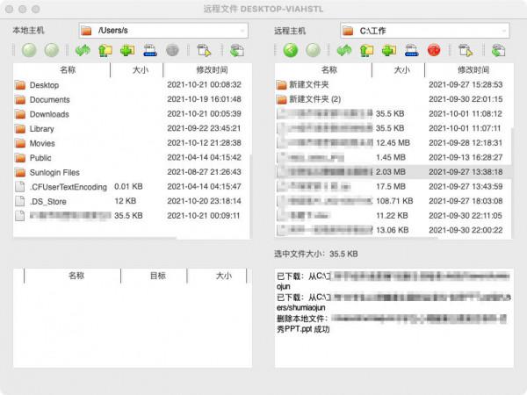Screen dimensions: 527x395
Task: Select remote folder 新建文件夹
Action: point(393,84)
